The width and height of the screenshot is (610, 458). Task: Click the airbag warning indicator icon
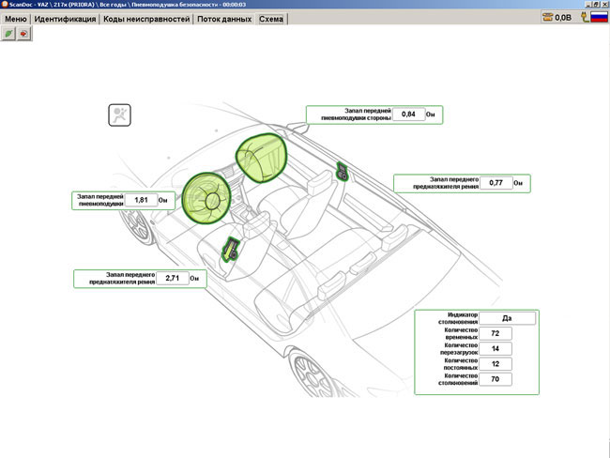tap(120, 114)
